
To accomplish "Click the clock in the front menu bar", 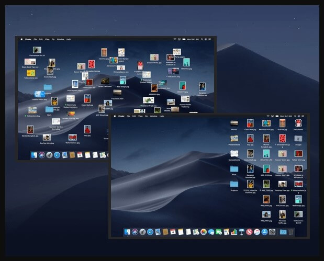I will (285, 116).
